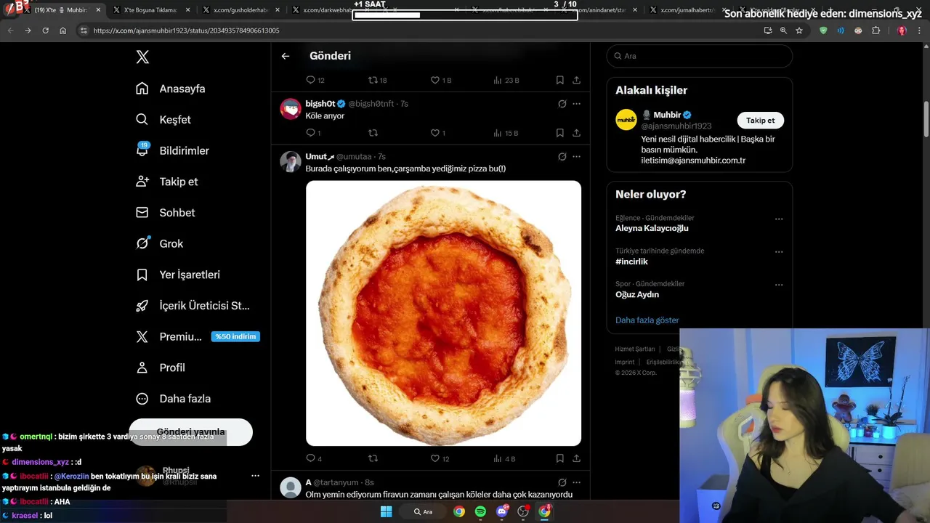Go to Profil page
This screenshot has width=930, height=523.
(x=161, y=368)
